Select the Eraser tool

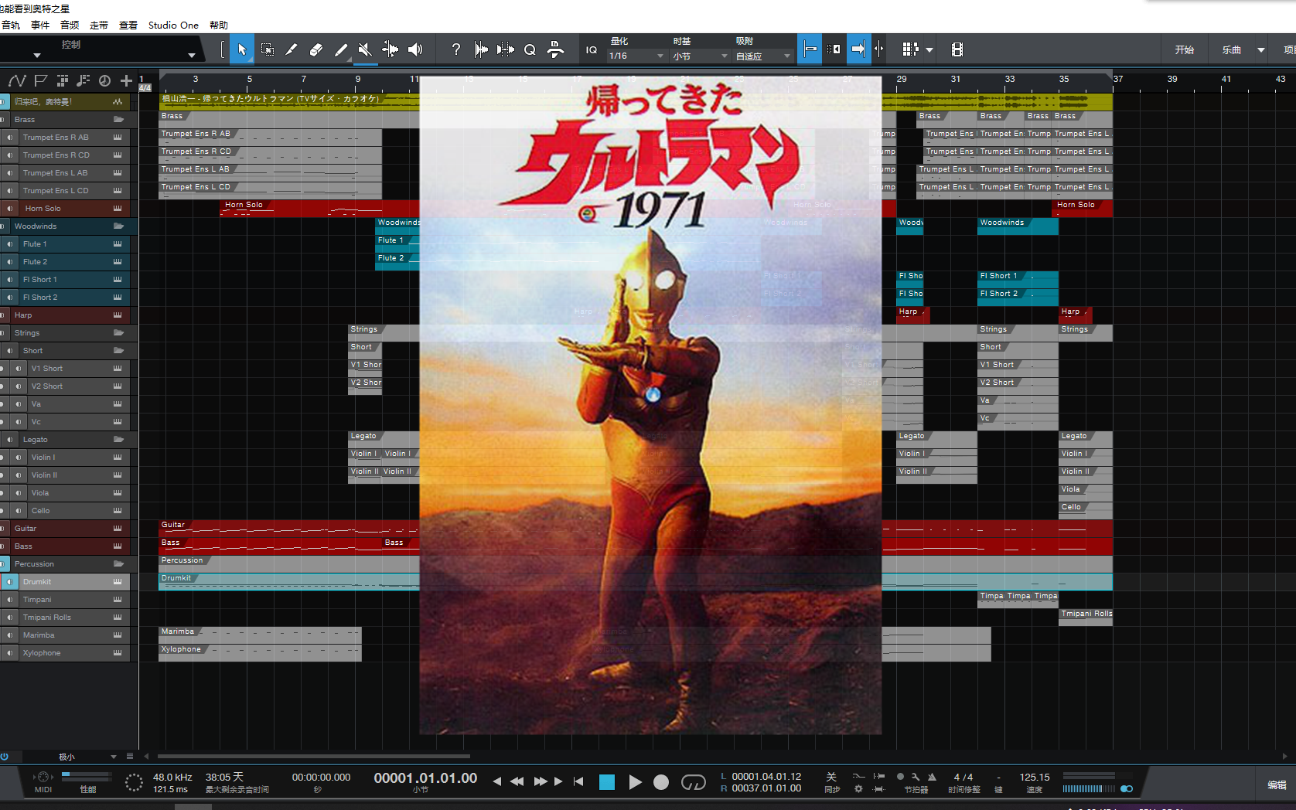[316, 49]
